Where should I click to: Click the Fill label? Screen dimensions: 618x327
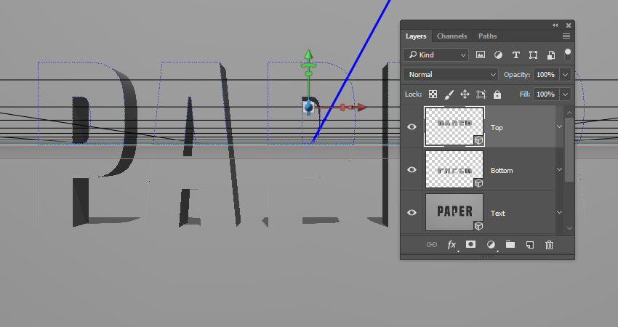[525, 94]
